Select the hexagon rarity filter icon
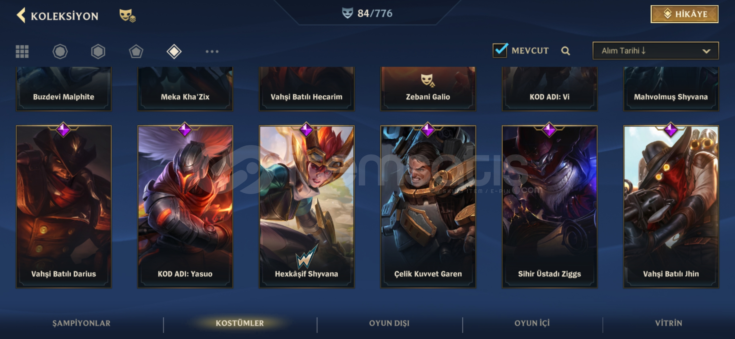 click(98, 51)
